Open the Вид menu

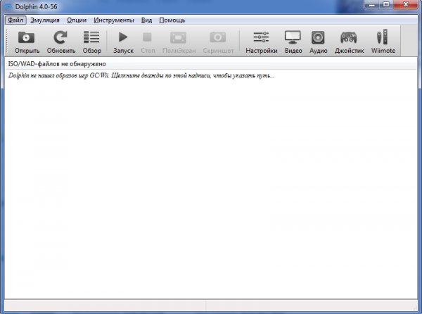click(x=147, y=20)
